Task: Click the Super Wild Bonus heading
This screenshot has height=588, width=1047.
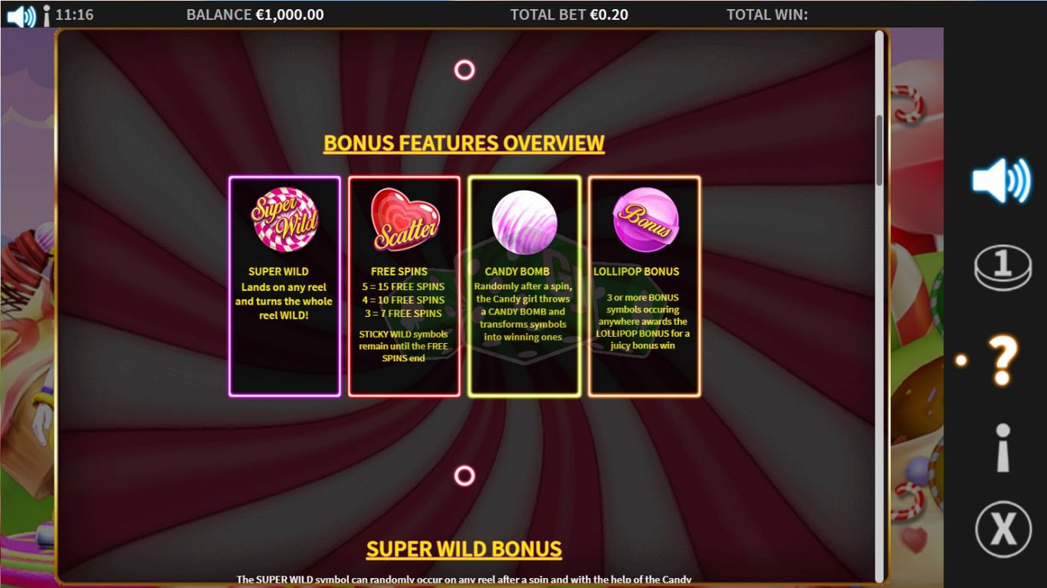Action: coord(464,549)
